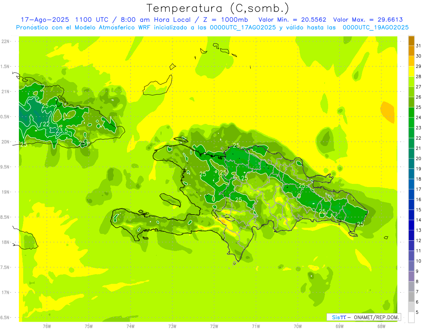Image resolution: width=428 pixels, height=331 pixels.
Task: Click the "68W" longitude label
Action: [381, 326]
